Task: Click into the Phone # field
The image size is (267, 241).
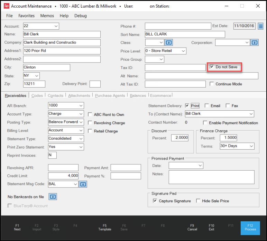Action: (x=178, y=26)
